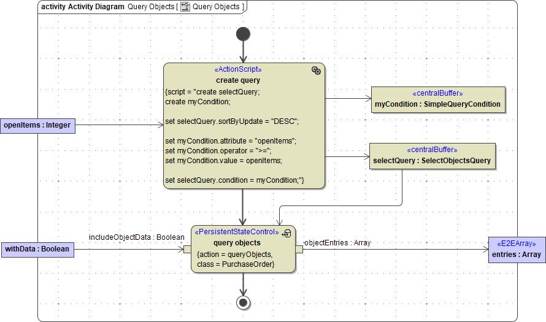Select the left input pin of query objects
The height and width of the screenshot is (322, 546).
tap(187, 248)
